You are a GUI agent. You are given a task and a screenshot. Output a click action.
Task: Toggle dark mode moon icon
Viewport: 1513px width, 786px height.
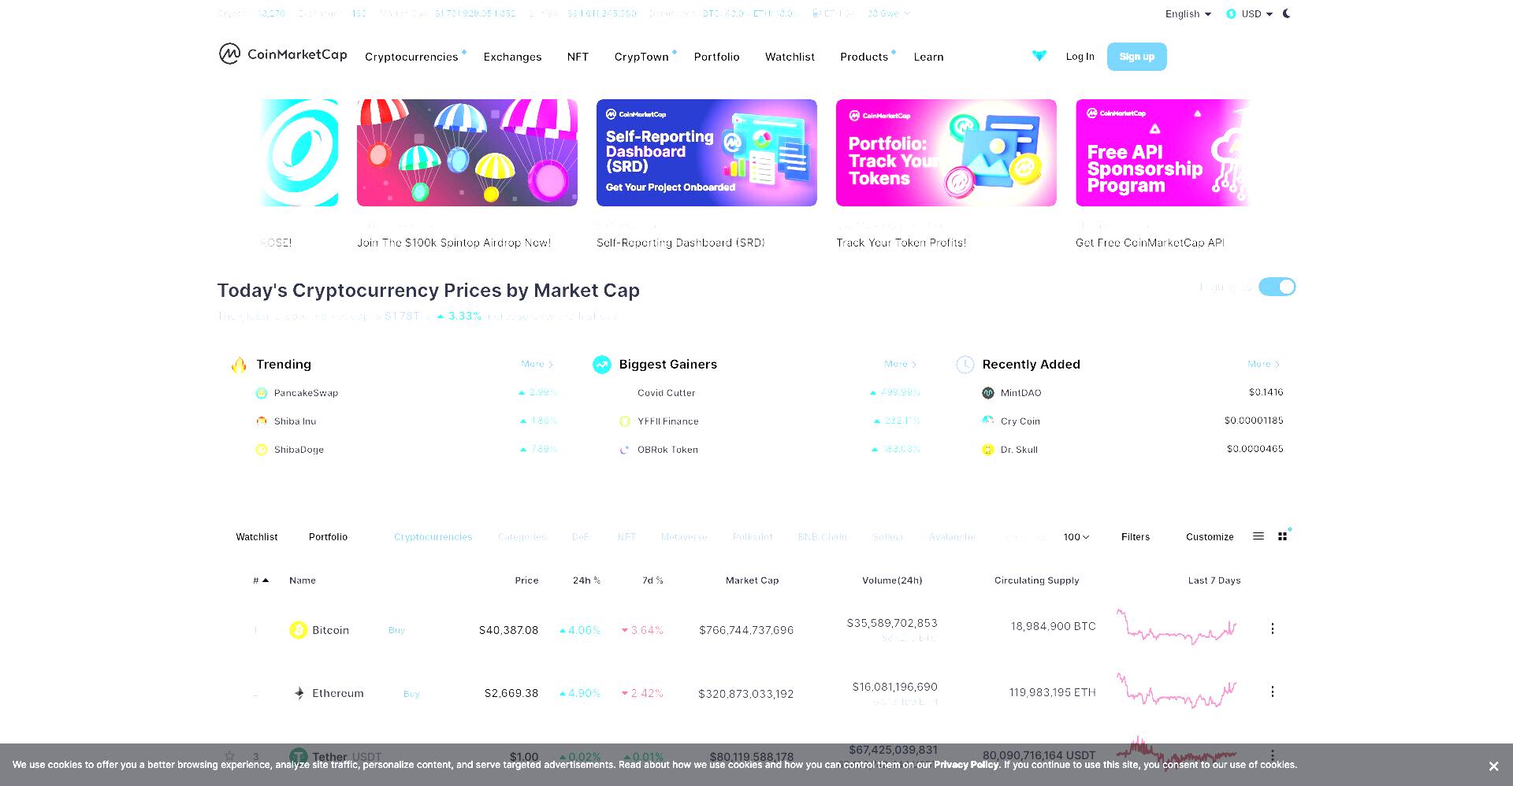(1287, 13)
